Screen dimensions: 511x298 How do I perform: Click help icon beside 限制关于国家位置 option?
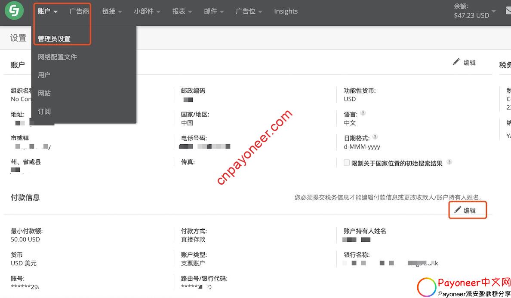pos(449,162)
